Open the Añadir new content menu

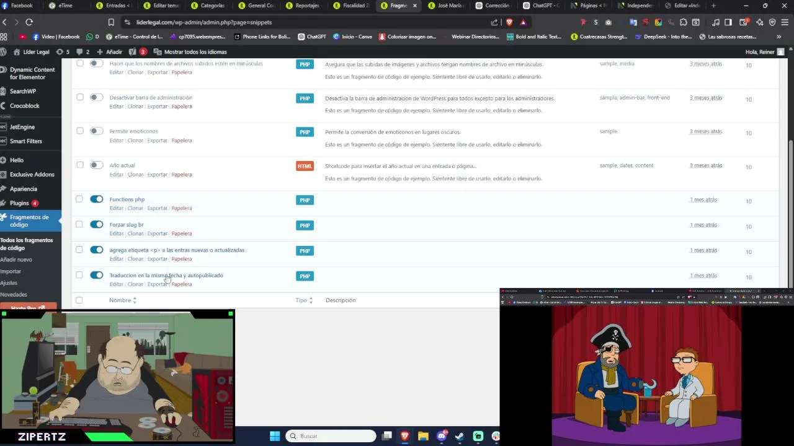[x=109, y=52]
